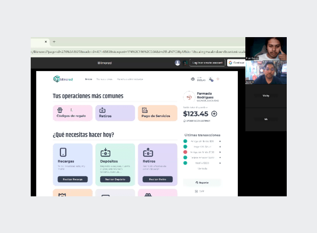Open the Transacciones navigation tab
317x233 pixels.
pos(104,79)
